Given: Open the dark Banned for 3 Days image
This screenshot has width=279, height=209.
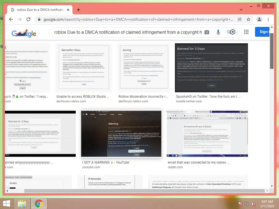Looking at the screenshot, I should pos(211,68).
